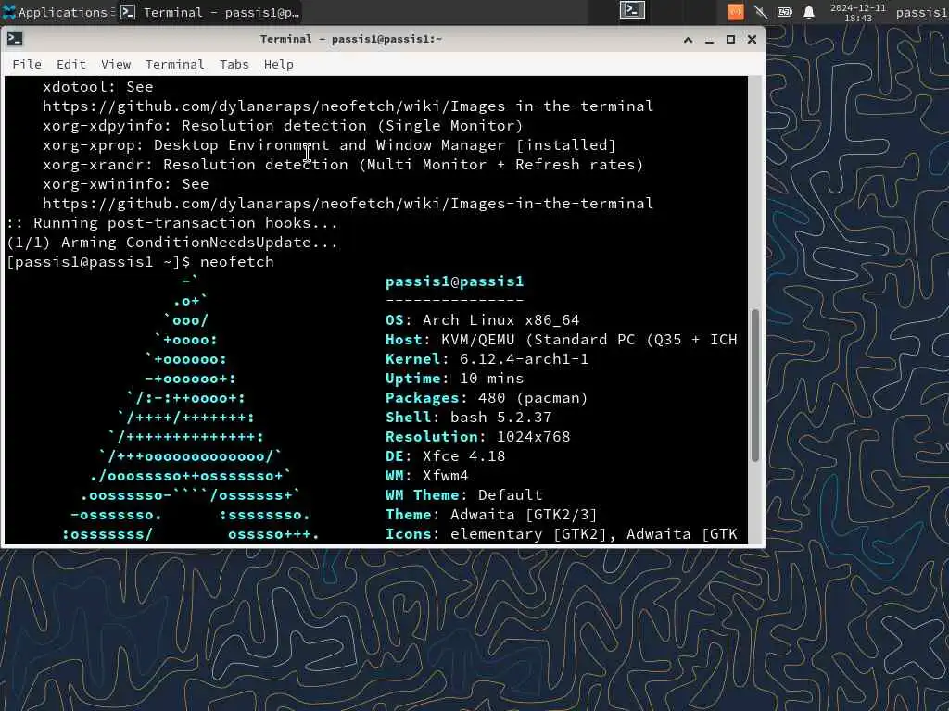Click the 'Running post-transaction hooks...' line
Image resolution: width=949 pixels, height=711 pixels.
171,223
